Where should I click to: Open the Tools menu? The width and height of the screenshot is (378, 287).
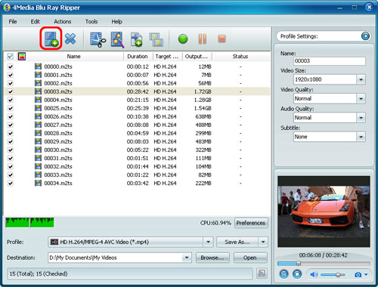91,22
